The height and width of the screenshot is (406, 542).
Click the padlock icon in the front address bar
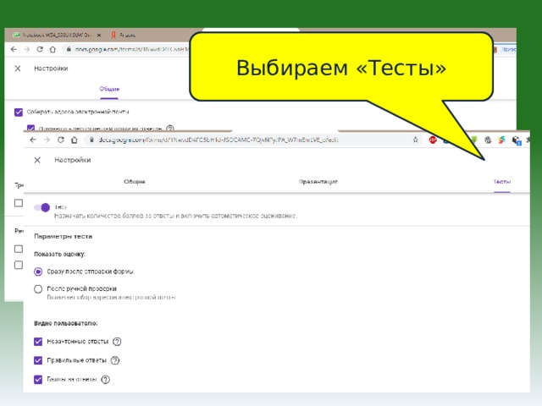[91, 140]
